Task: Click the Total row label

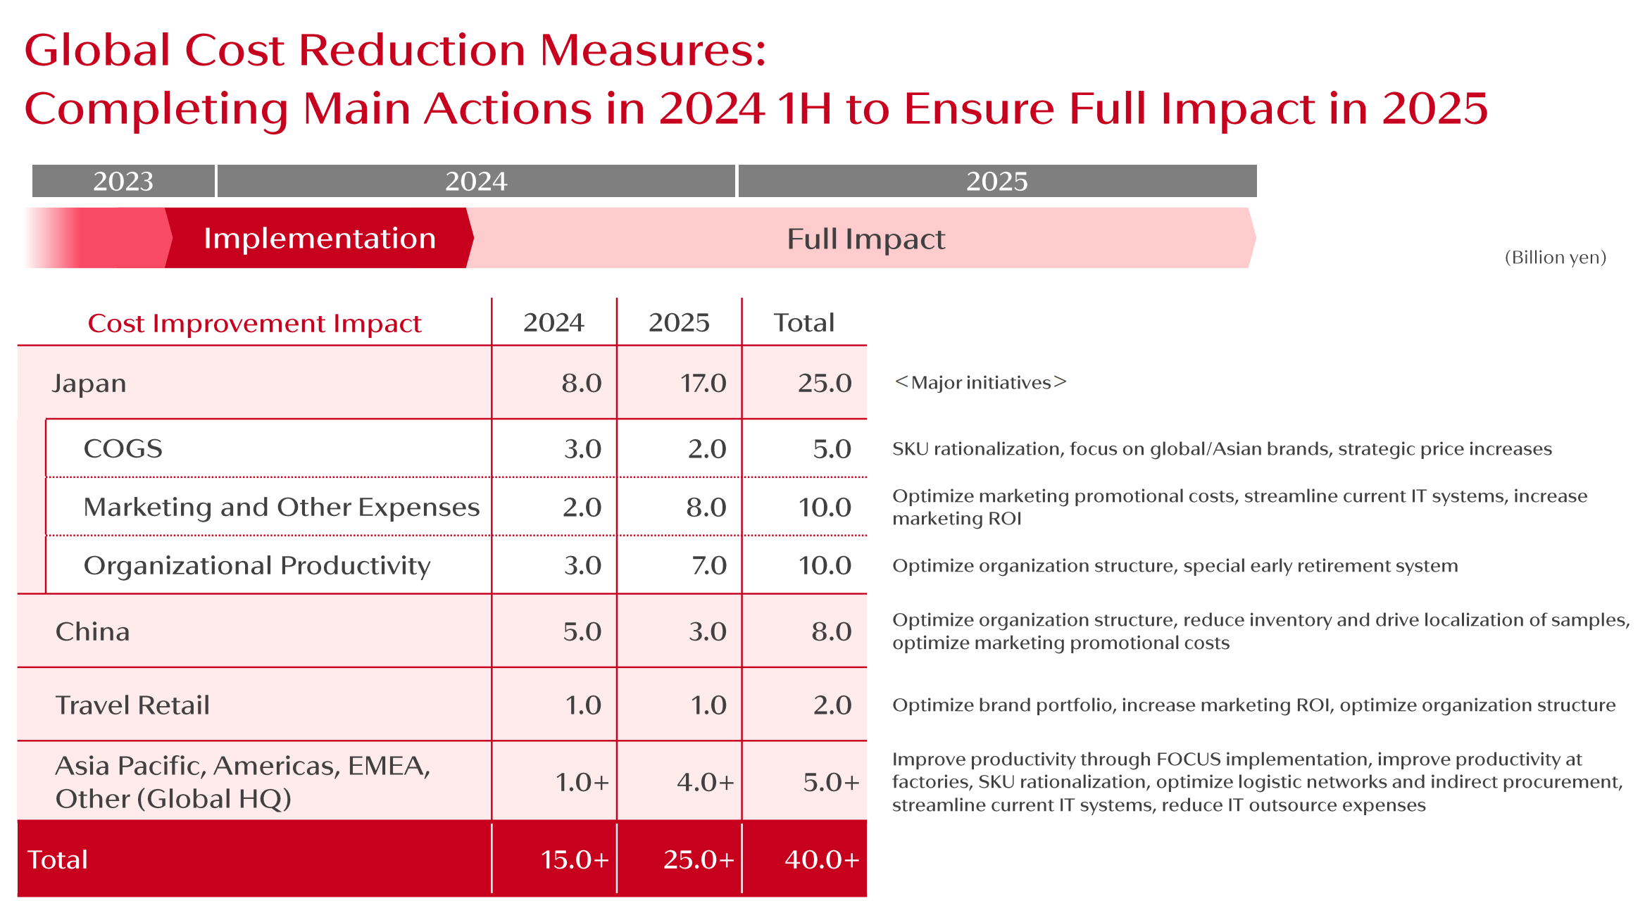Action: click(x=58, y=859)
